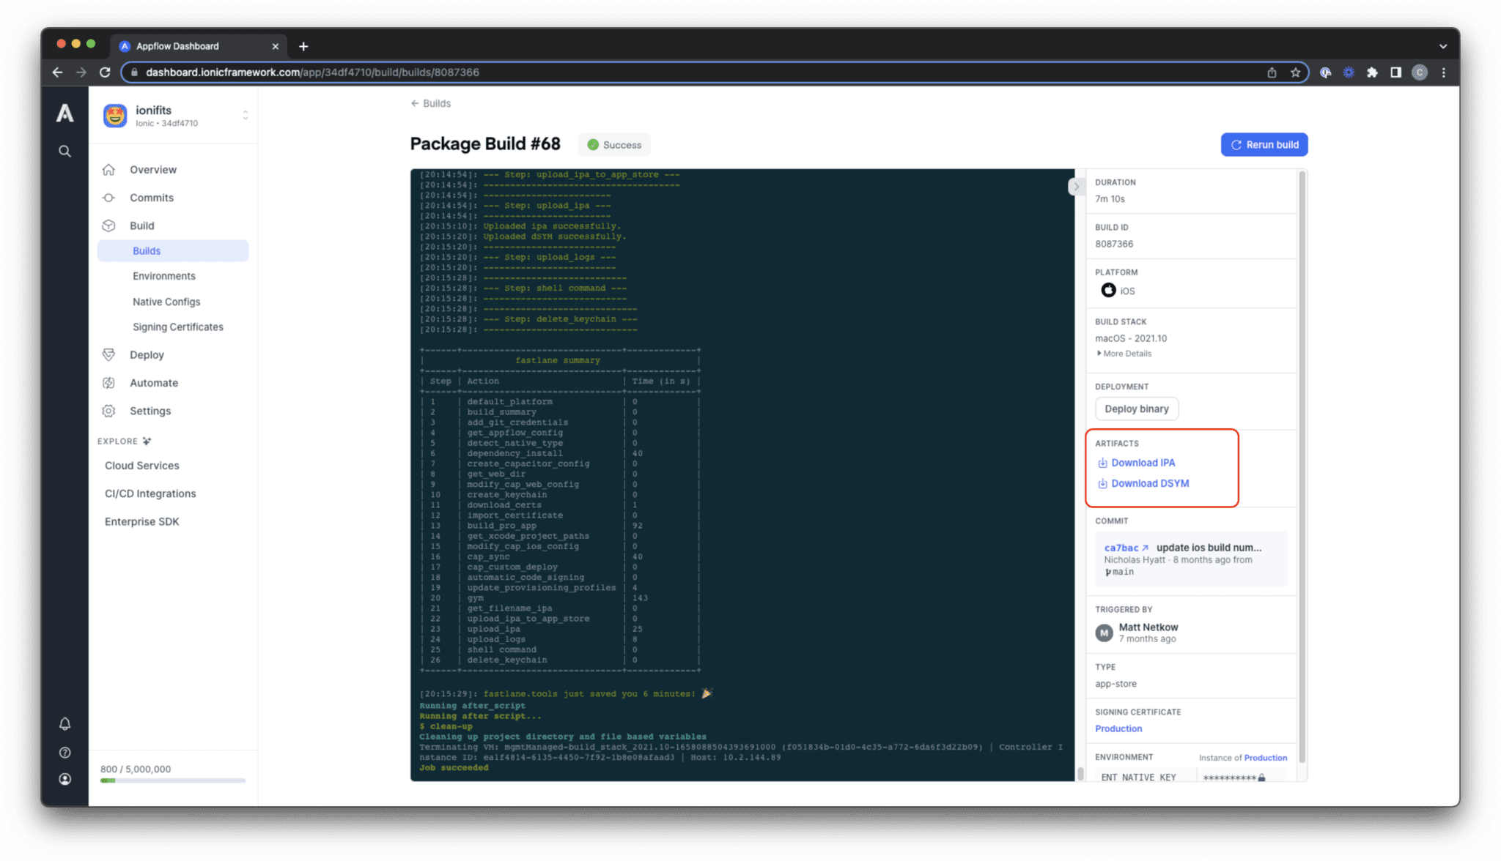Expand the Automate menu
Screen dimensions: 1501x861
point(154,383)
